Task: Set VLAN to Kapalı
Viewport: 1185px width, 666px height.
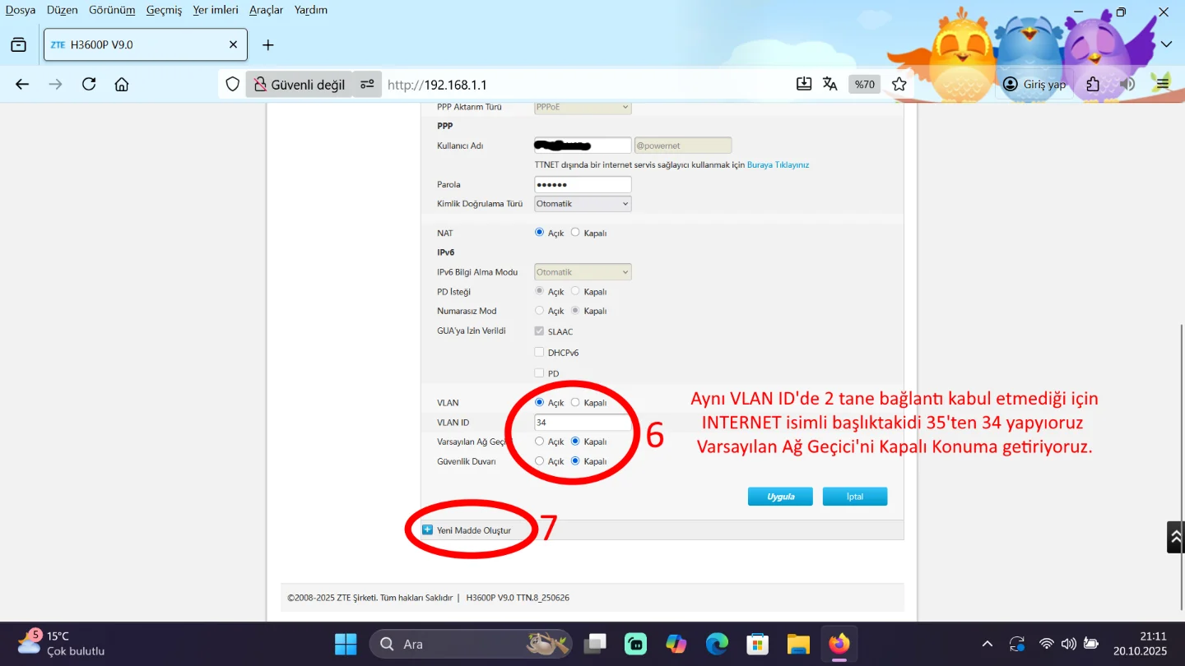Action: pyautogui.click(x=575, y=403)
